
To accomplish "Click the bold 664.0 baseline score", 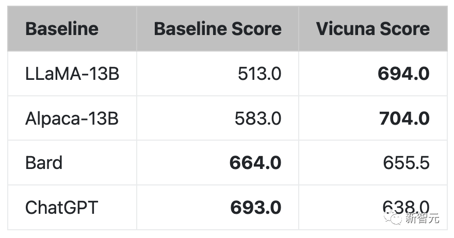I will [255, 162].
